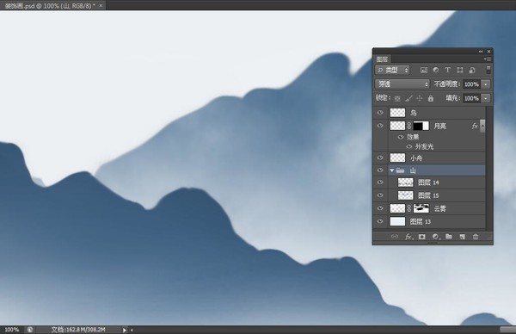
Task: Hide 图层 15 layer
Action: (380, 195)
